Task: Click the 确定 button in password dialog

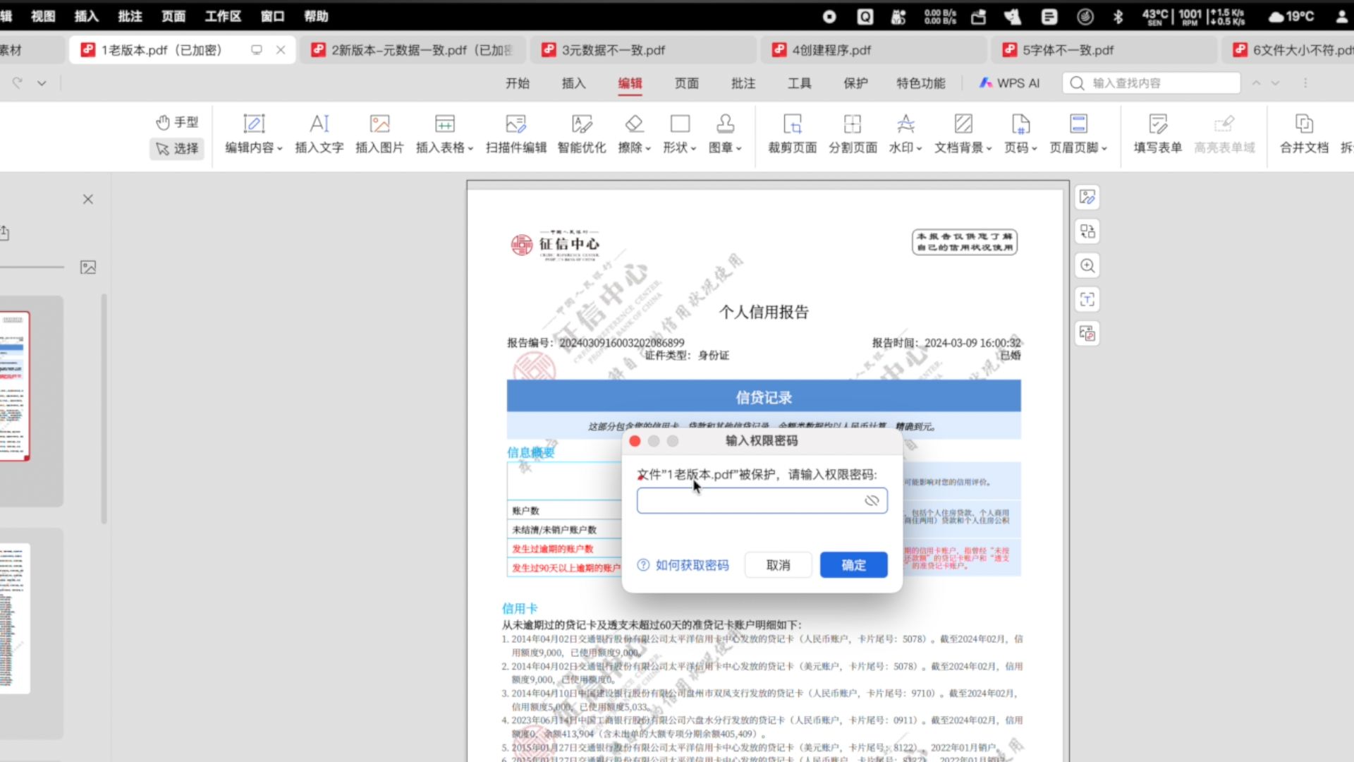Action: click(853, 565)
